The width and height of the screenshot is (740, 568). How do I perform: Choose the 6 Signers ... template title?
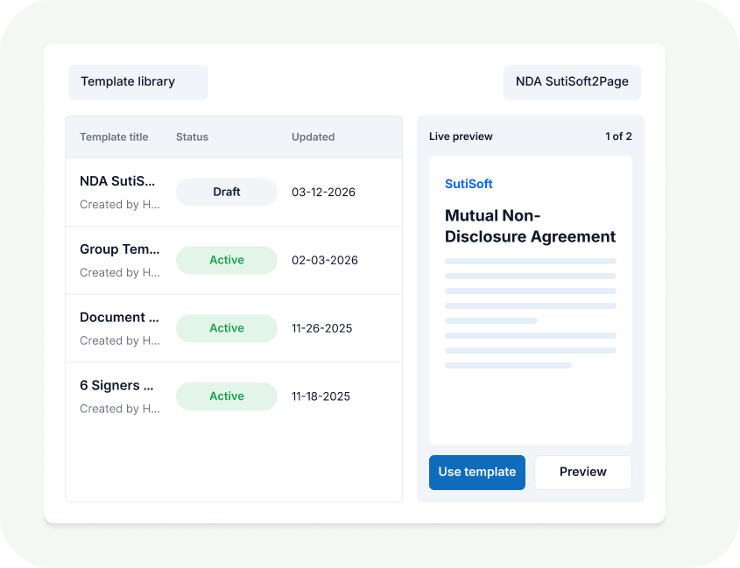(116, 386)
